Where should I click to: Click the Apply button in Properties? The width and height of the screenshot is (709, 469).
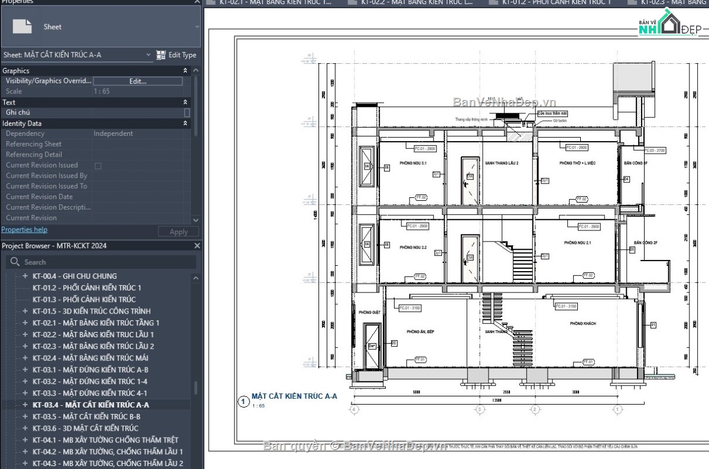(178, 232)
